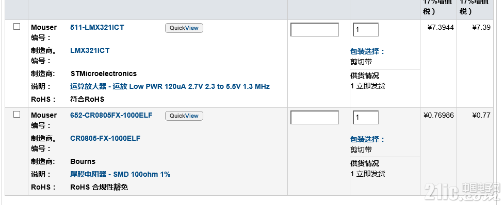Open Mouser part link 511-LMX321ICT
This screenshot has width=504, height=205.
[97, 28]
